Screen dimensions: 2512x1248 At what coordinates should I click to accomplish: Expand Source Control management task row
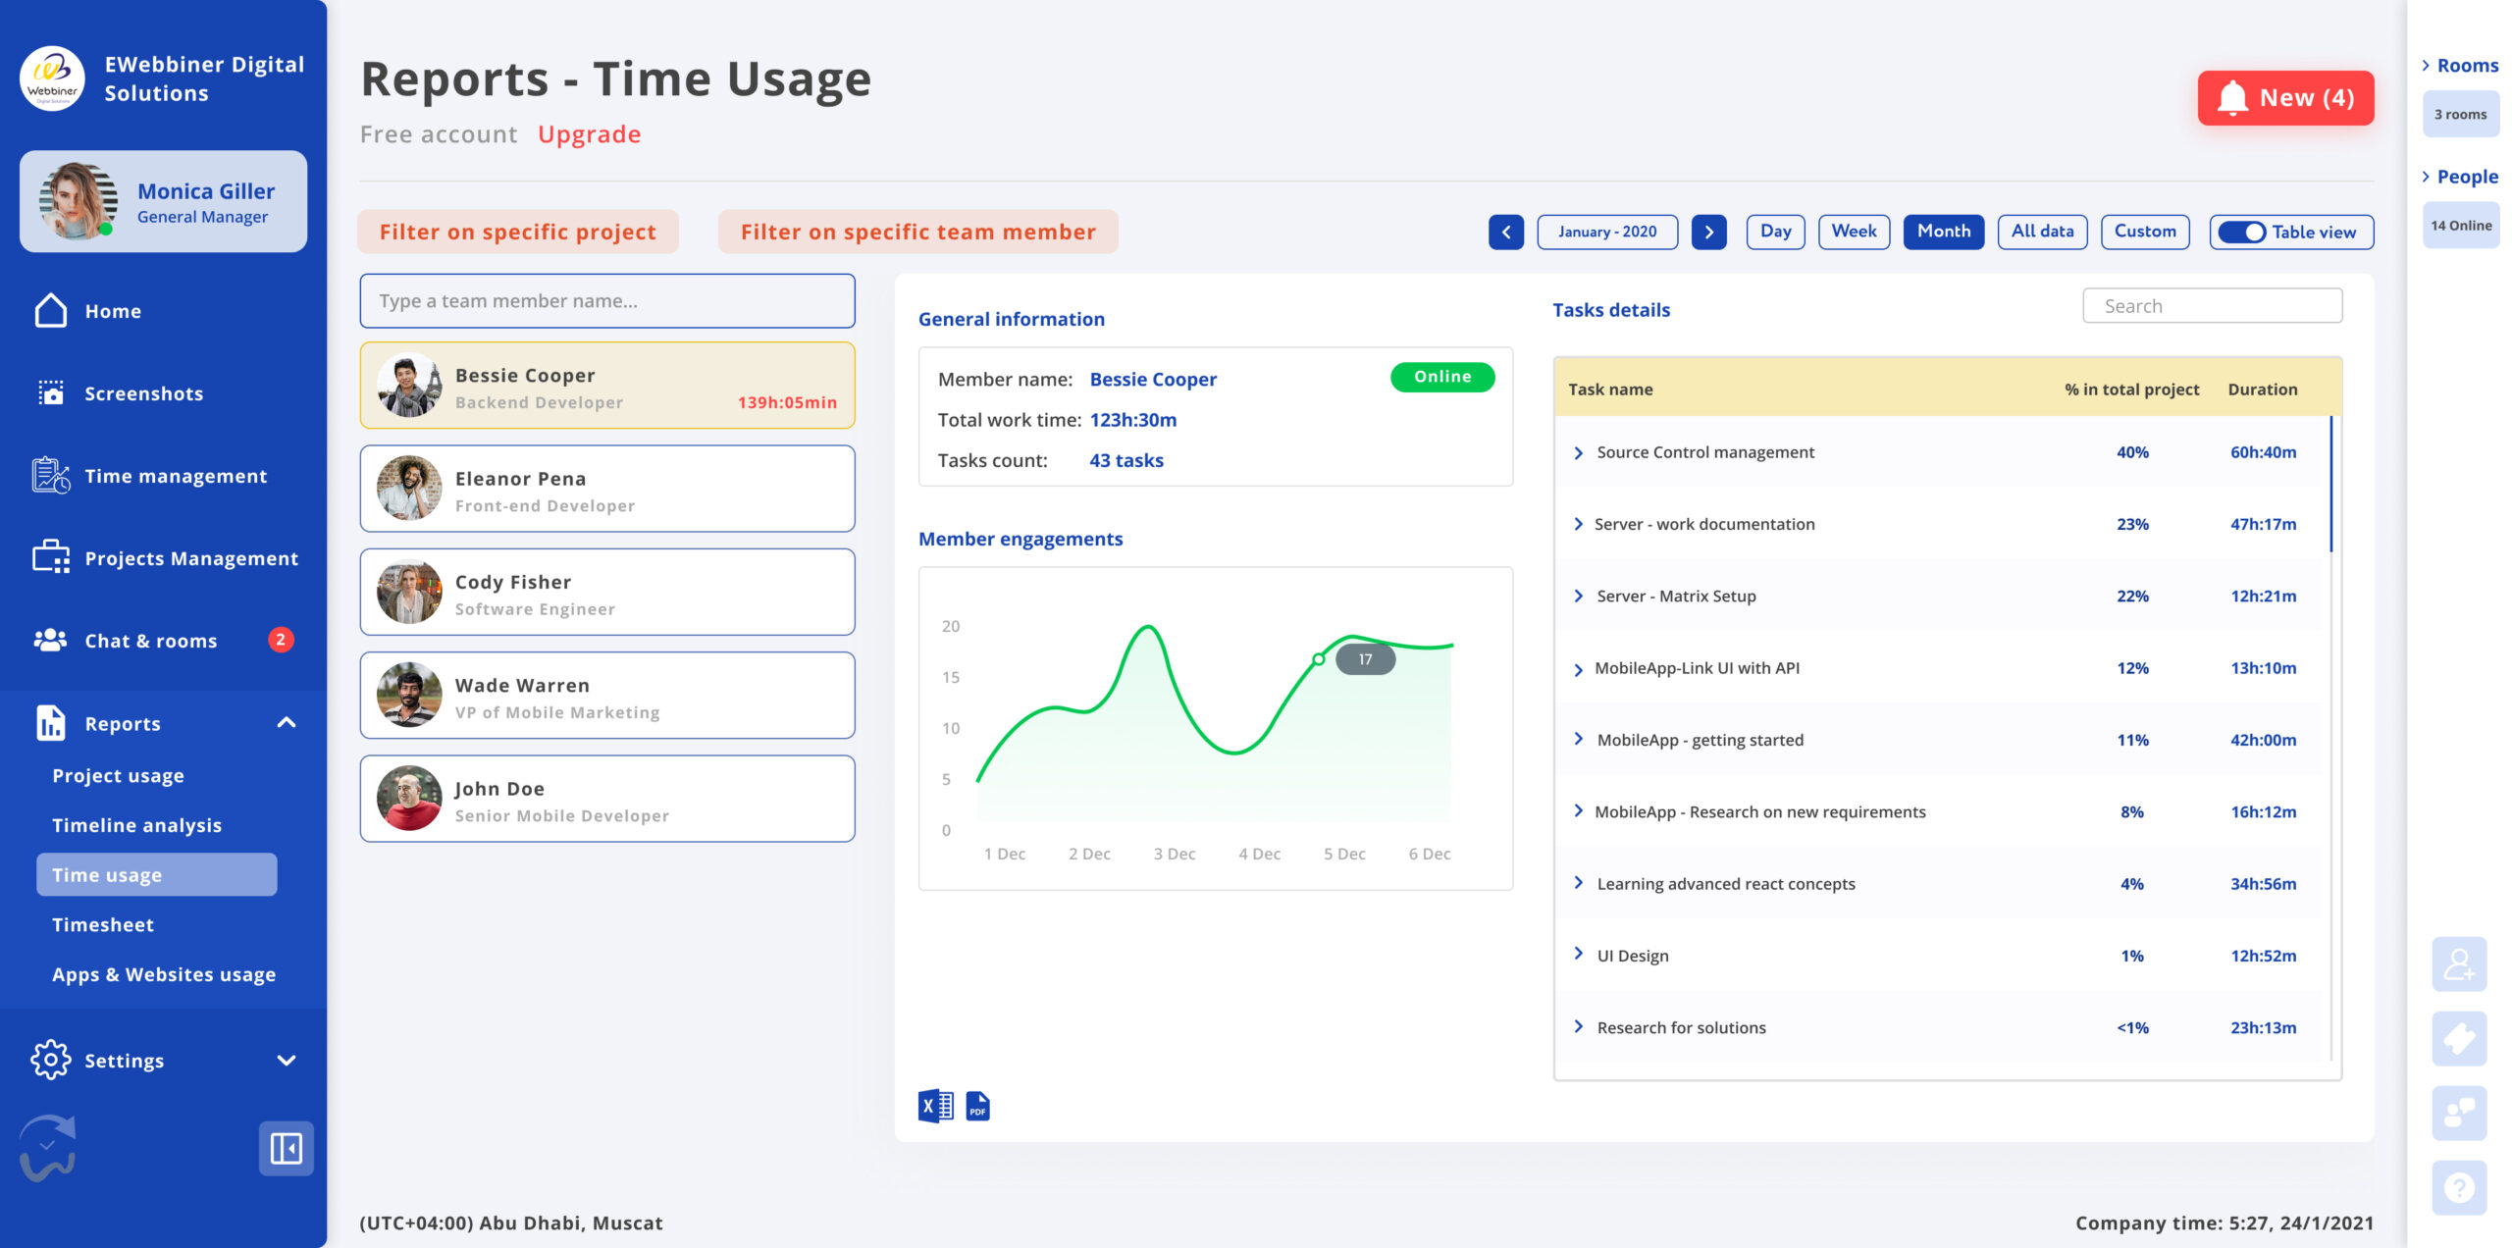tap(1578, 452)
